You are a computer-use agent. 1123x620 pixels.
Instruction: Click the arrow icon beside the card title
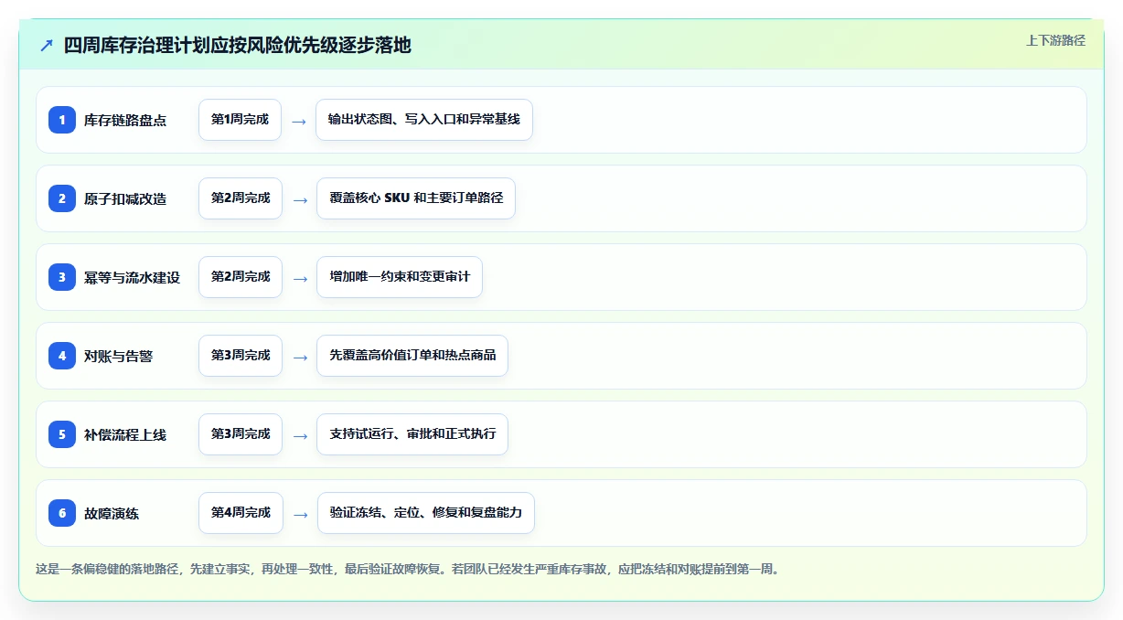click(47, 45)
